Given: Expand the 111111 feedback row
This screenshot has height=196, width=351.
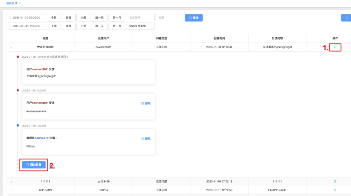Looking at the screenshot, I should point(11,182).
